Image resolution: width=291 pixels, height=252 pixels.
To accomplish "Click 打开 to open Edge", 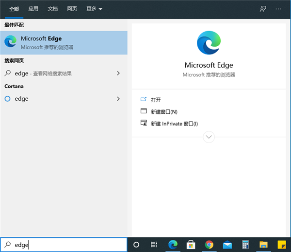I will pos(156,100).
